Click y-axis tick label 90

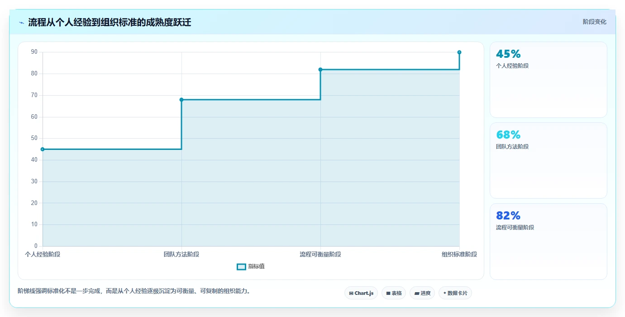[x=34, y=52]
